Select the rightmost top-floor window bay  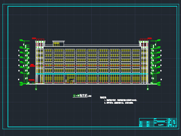click(136, 51)
